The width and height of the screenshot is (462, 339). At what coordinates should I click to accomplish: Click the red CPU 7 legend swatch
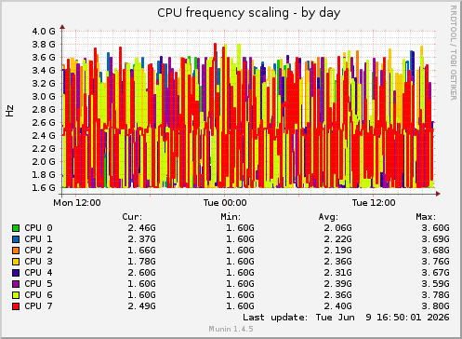(16, 306)
